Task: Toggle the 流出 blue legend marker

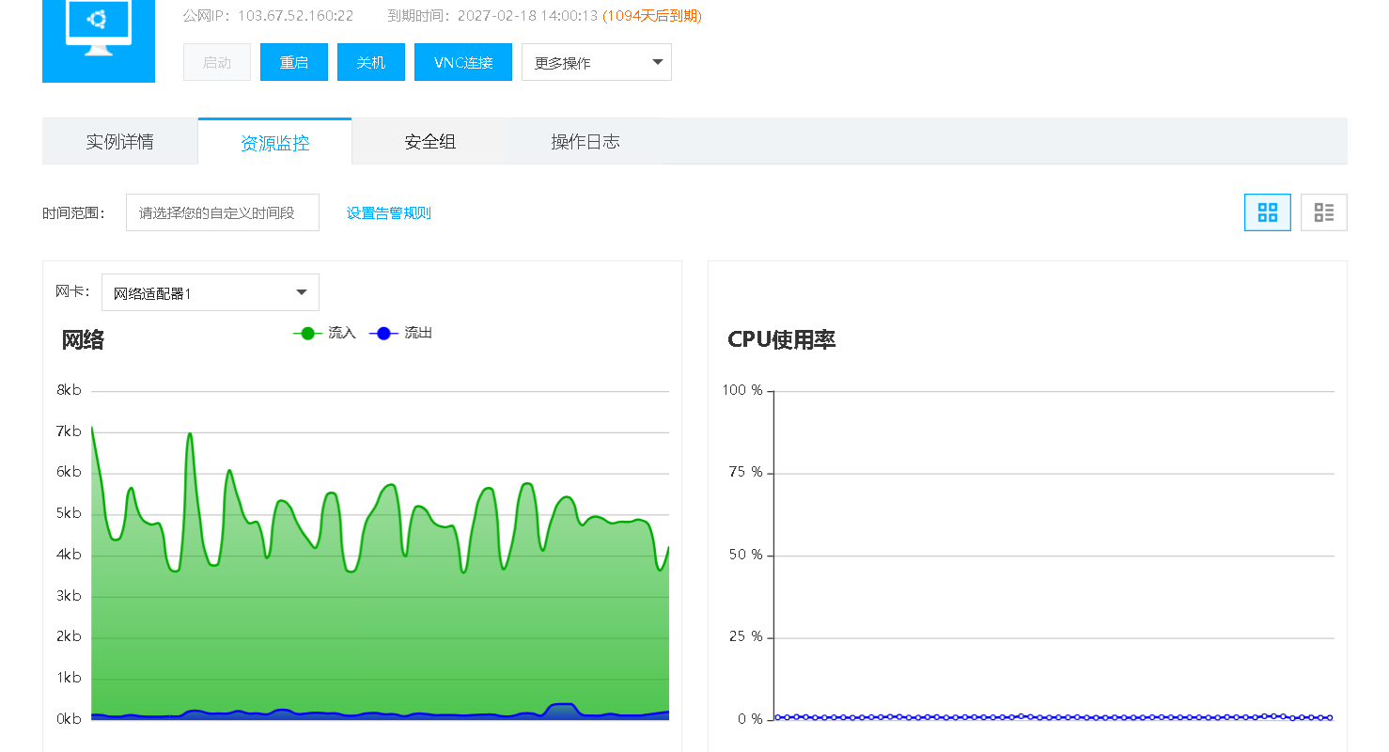Action: (383, 334)
